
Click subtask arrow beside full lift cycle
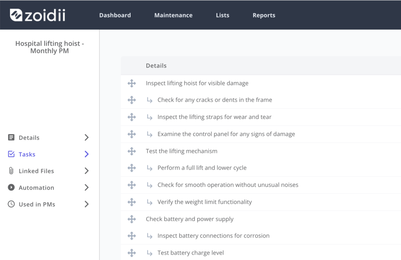coord(150,168)
